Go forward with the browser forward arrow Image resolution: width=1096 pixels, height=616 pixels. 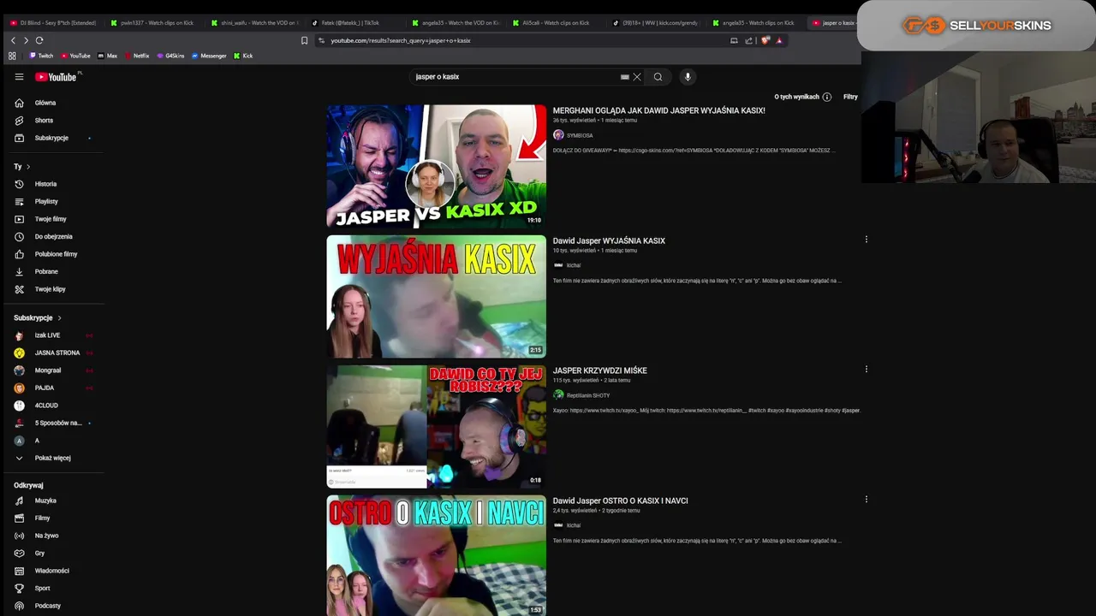tap(26, 40)
